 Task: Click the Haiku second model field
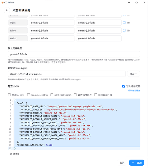click(x=99, y=38)
